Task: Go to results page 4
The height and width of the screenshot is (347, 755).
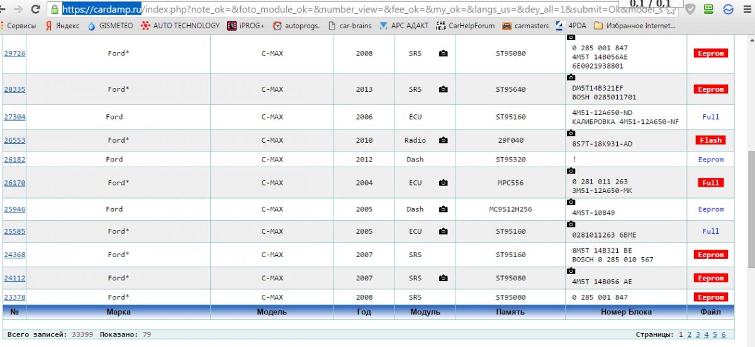Action: point(707,335)
